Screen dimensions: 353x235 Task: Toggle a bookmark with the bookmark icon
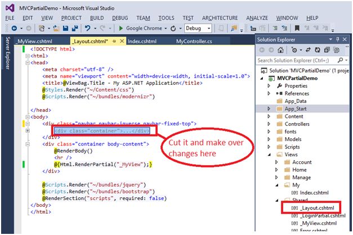[297, 28]
